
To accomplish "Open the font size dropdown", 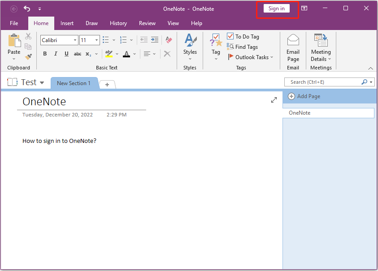I will click(96, 40).
